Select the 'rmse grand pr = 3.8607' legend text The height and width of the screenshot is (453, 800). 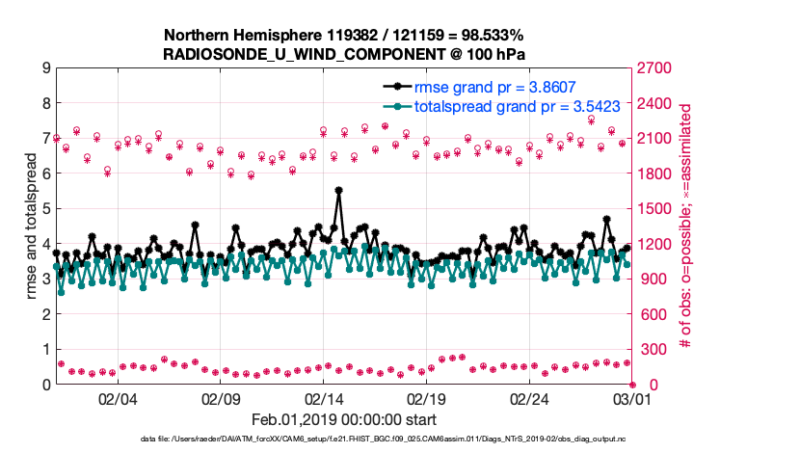click(x=495, y=87)
